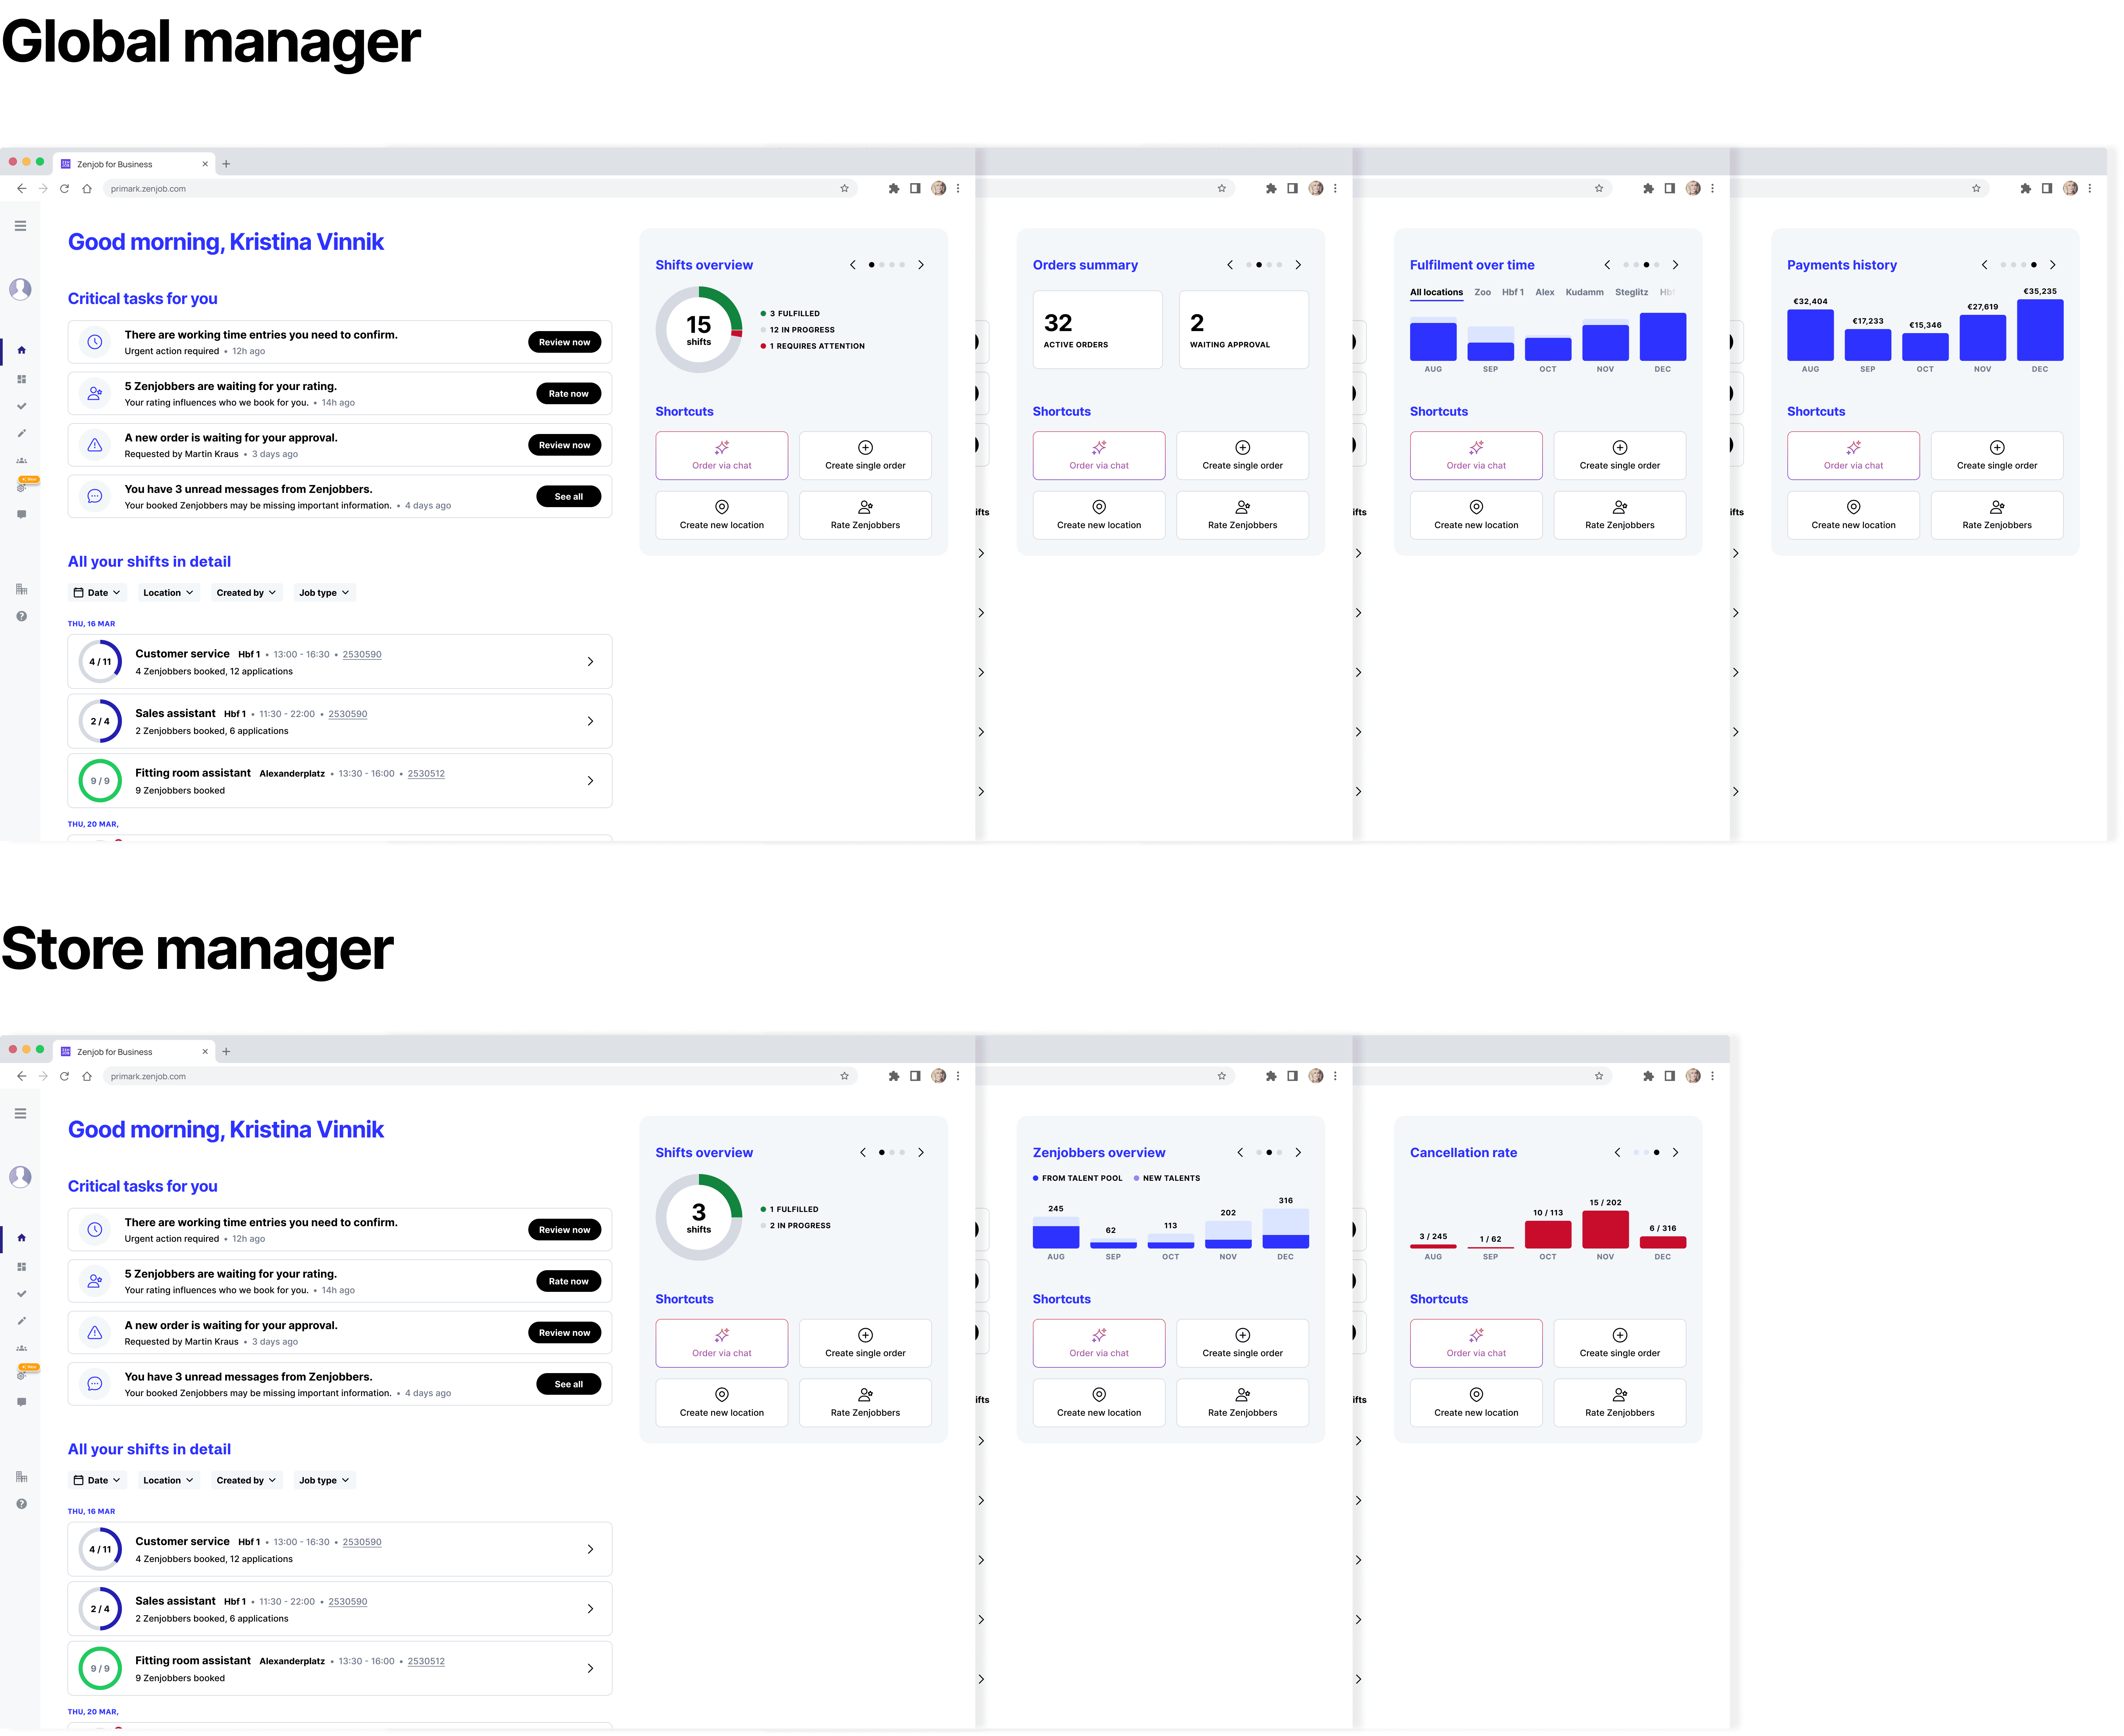This screenshot has width=2124, height=1736.
Task: Click home icon in Store manager sidebar
Action: 21,1238
